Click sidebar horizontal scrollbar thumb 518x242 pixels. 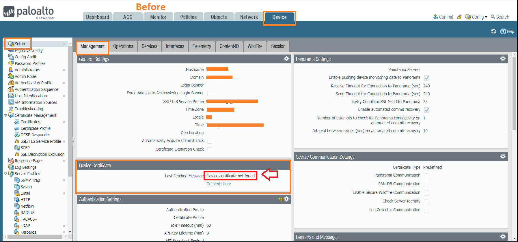coord(35,237)
